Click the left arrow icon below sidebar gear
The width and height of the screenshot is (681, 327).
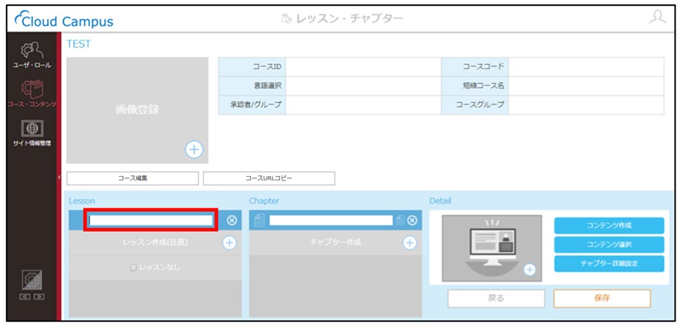pyautogui.click(x=26, y=297)
